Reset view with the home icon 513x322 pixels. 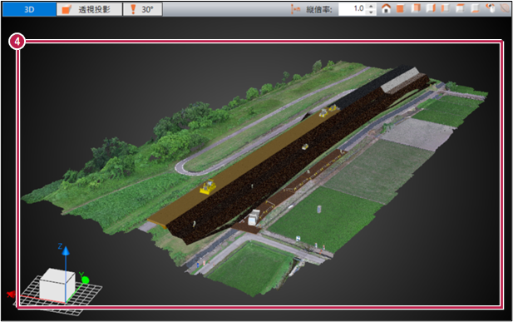pyautogui.click(x=386, y=9)
